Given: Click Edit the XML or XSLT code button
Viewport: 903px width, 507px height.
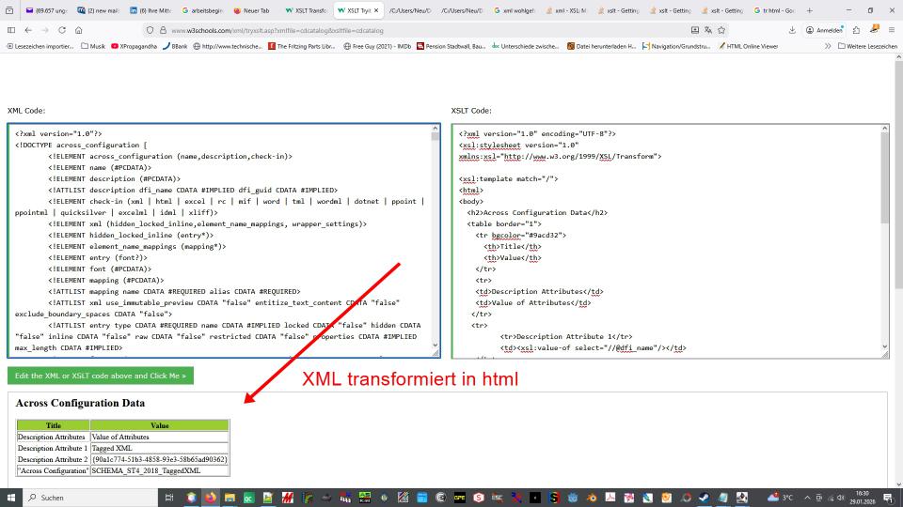Looking at the screenshot, I should tap(101, 376).
